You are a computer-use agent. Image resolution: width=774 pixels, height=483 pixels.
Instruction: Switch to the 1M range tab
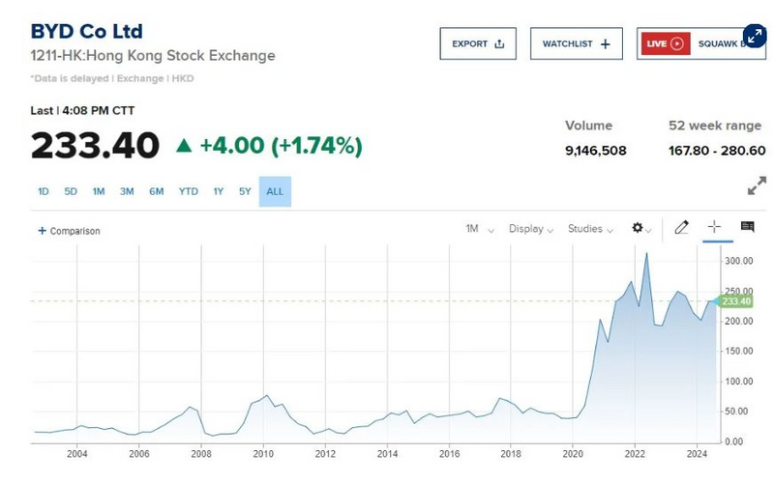[99, 191]
